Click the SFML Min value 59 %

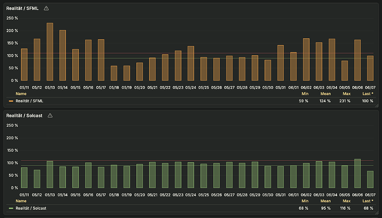[x=303, y=101]
